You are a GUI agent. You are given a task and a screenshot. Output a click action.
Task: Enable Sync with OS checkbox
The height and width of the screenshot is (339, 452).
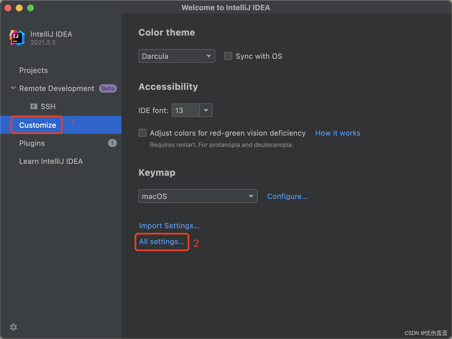pyautogui.click(x=228, y=56)
